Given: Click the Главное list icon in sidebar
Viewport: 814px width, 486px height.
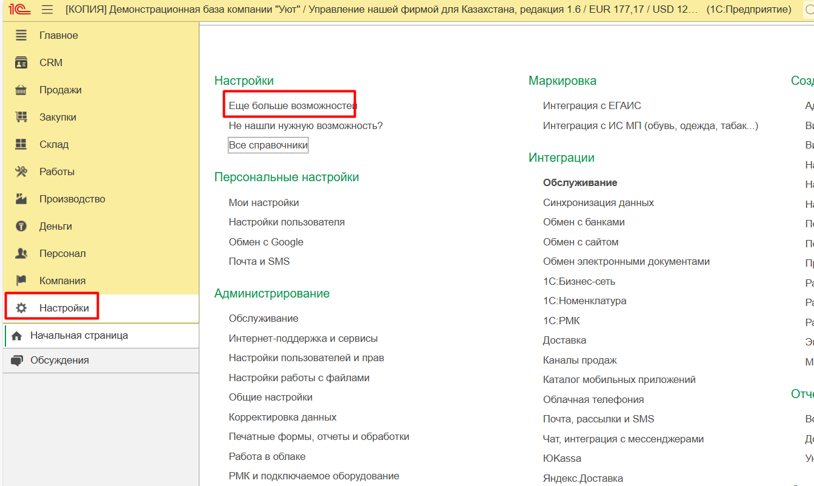Looking at the screenshot, I should (x=21, y=35).
